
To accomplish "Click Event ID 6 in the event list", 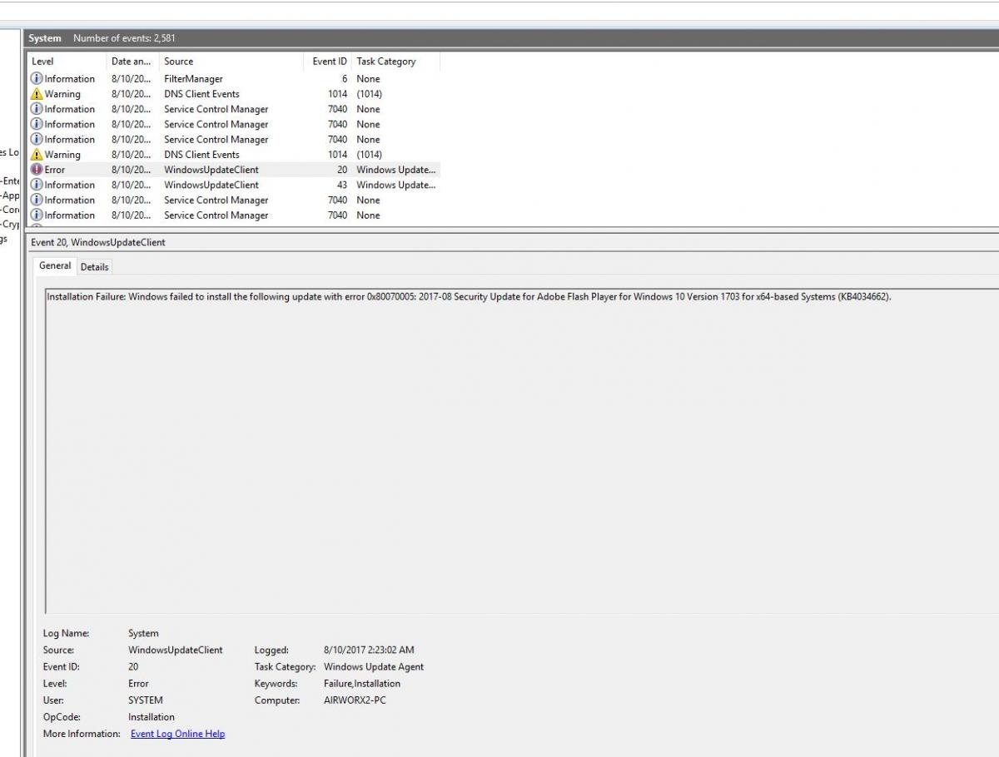I will (345, 79).
